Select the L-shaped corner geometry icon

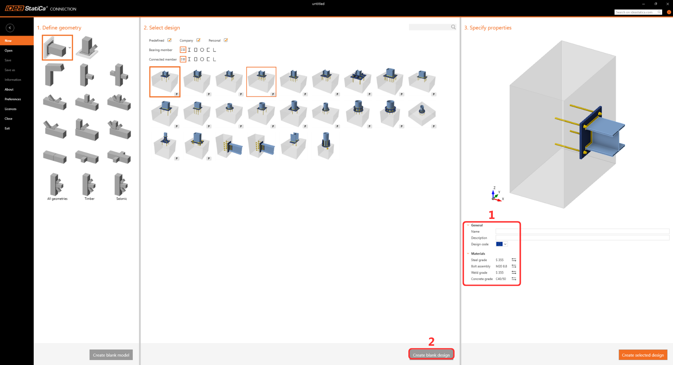54,74
